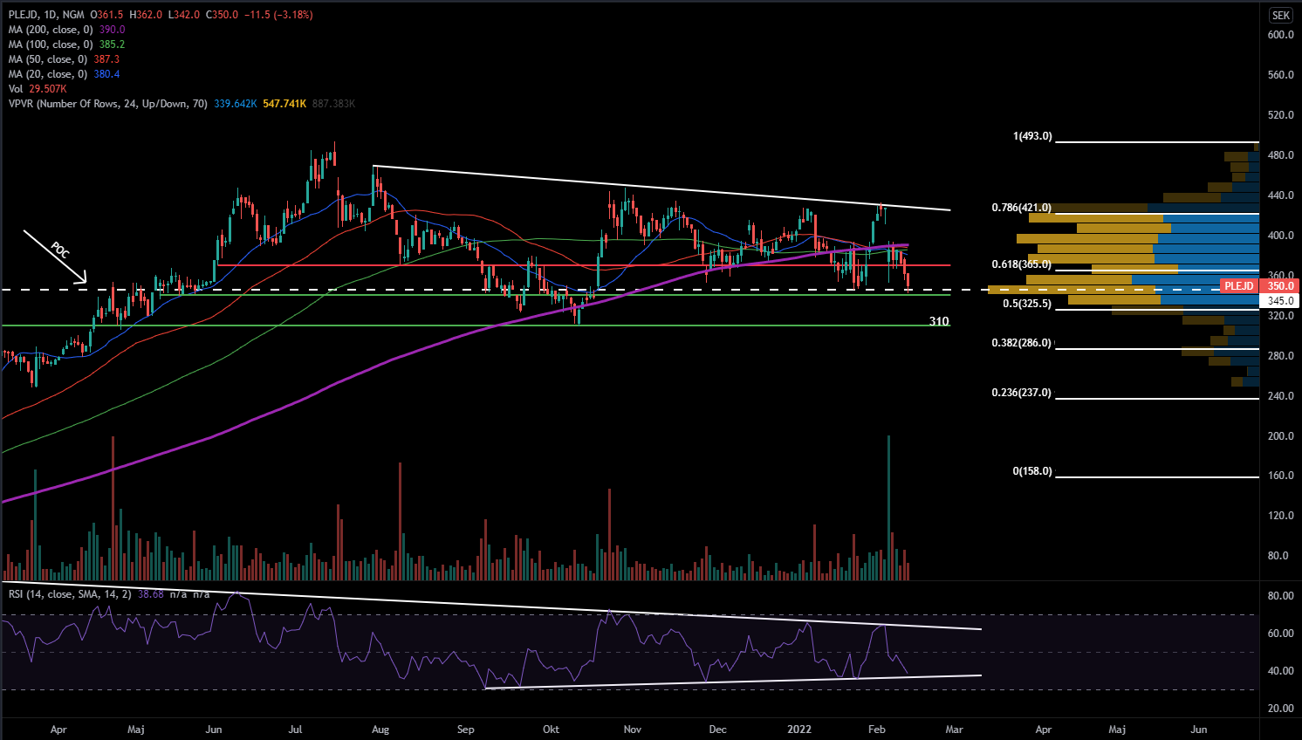Select the MA (20, close, 0) legend

tap(48, 74)
